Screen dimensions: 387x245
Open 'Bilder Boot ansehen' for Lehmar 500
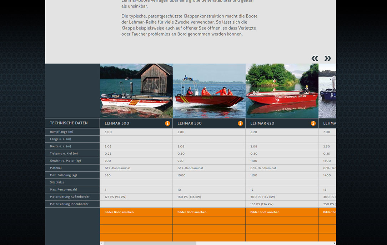point(119,212)
